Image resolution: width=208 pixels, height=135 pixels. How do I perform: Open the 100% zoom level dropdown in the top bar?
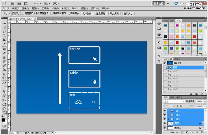(38, 3)
